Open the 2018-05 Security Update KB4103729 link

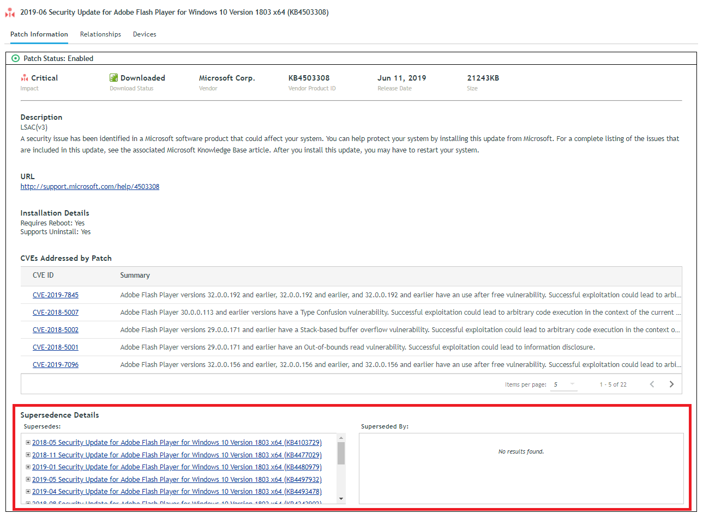coord(177,443)
